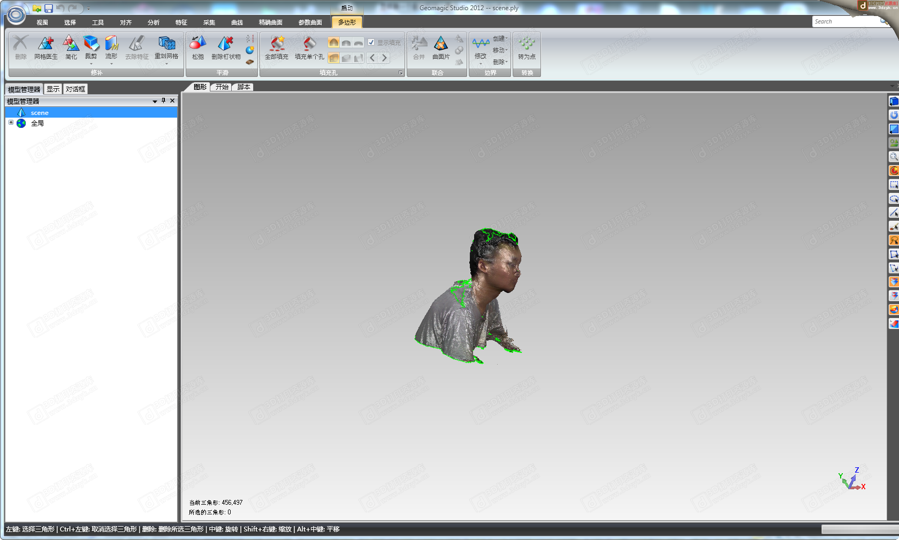Click the Remesh (重划网格) tool icon

[166, 44]
